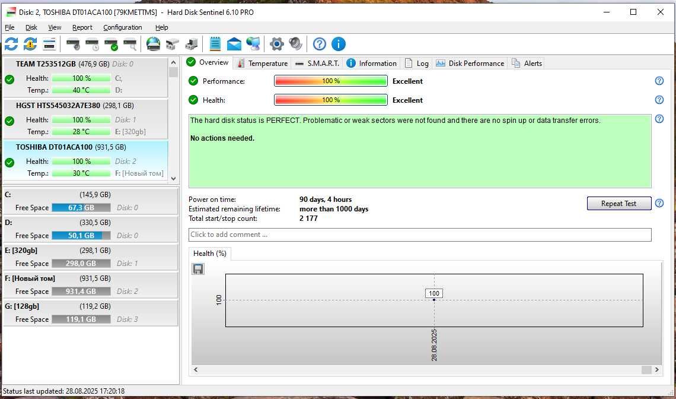Switch to the Alerts tab
676x399 pixels.
click(x=527, y=63)
